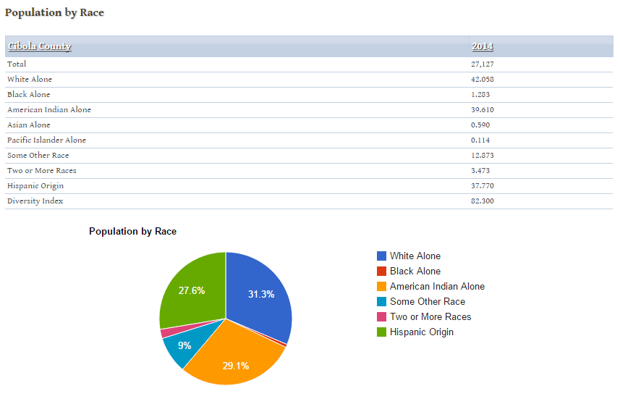Viewport: 620px width, 412px height.
Task: Click the green Hispanic Origin legend swatch
Action: pyautogui.click(x=381, y=332)
